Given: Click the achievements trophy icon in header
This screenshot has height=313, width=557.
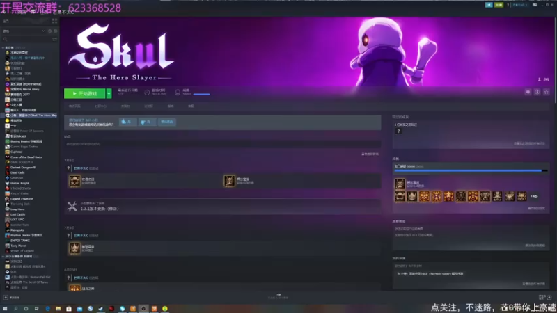Looking at the screenshot, I should tap(178, 93).
